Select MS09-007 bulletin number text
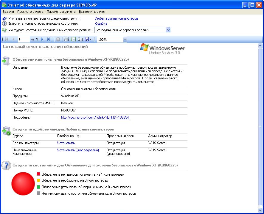Screen dimensions: 264x214 [68, 110]
